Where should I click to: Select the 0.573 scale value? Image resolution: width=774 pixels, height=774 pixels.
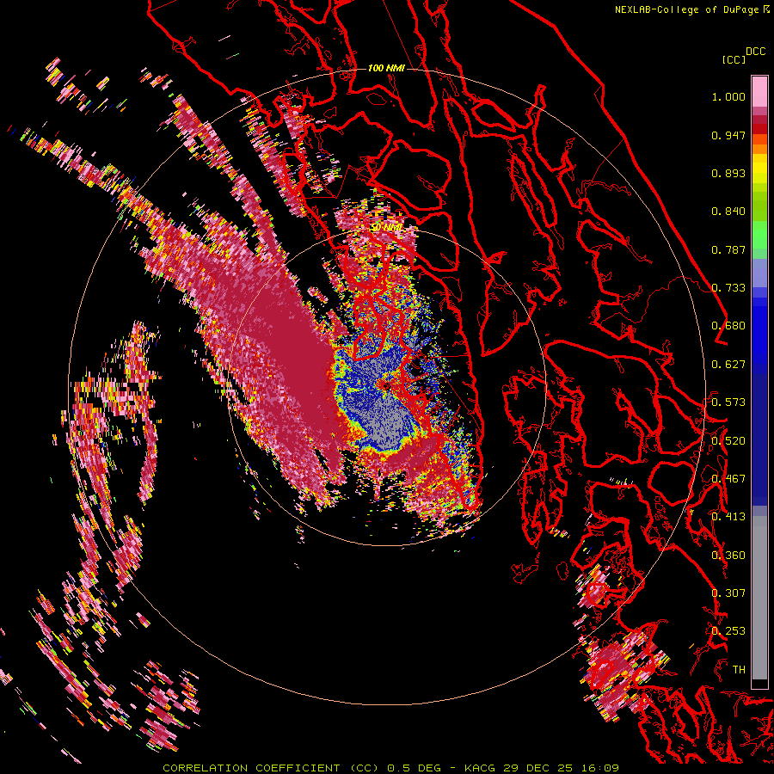click(x=728, y=402)
